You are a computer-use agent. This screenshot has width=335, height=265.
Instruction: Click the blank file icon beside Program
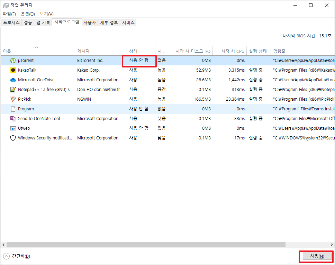[x=13, y=109]
